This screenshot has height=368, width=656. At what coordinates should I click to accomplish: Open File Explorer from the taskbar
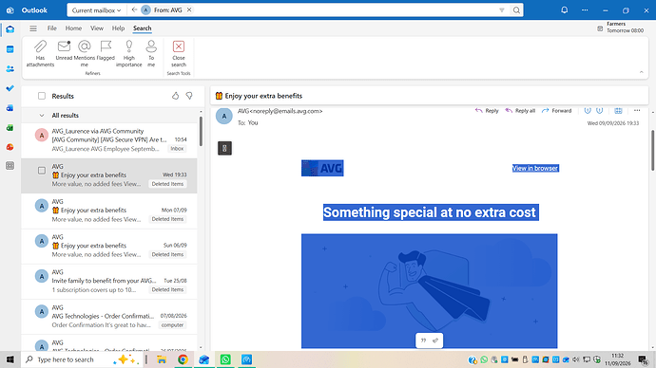[162, 359]
